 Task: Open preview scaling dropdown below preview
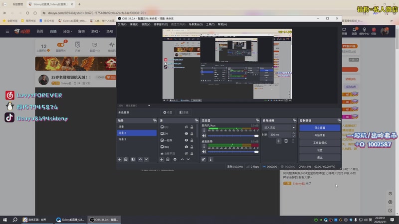click(149, 106)
